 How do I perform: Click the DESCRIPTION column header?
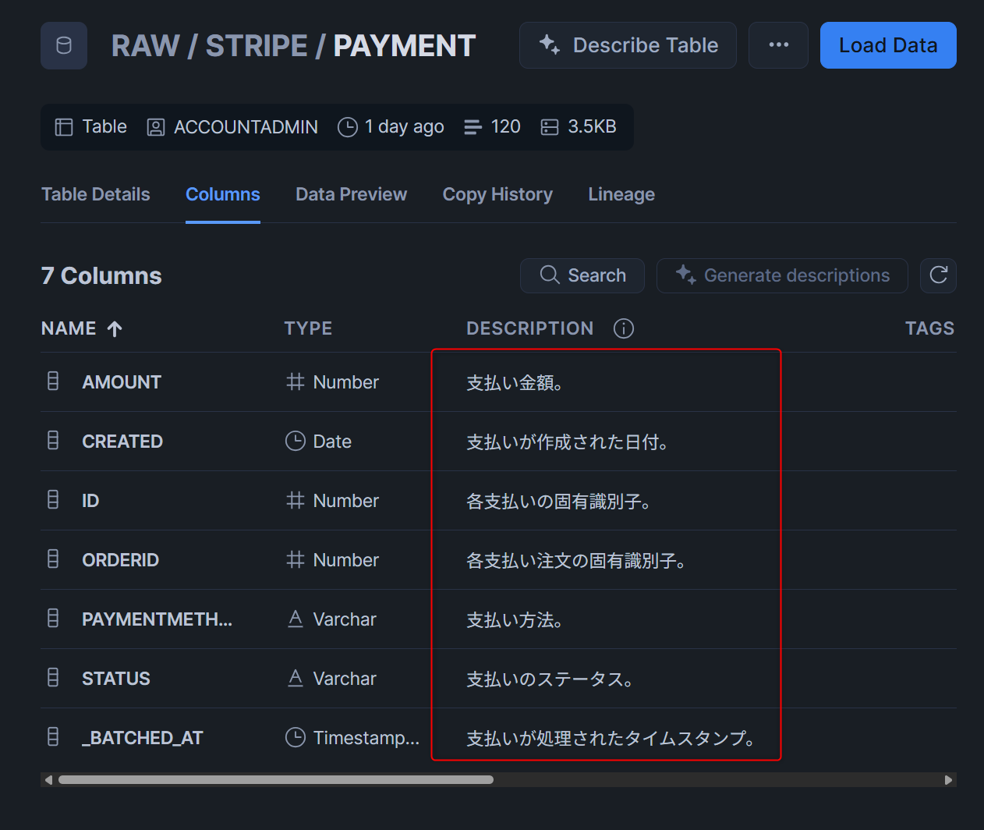529,328
